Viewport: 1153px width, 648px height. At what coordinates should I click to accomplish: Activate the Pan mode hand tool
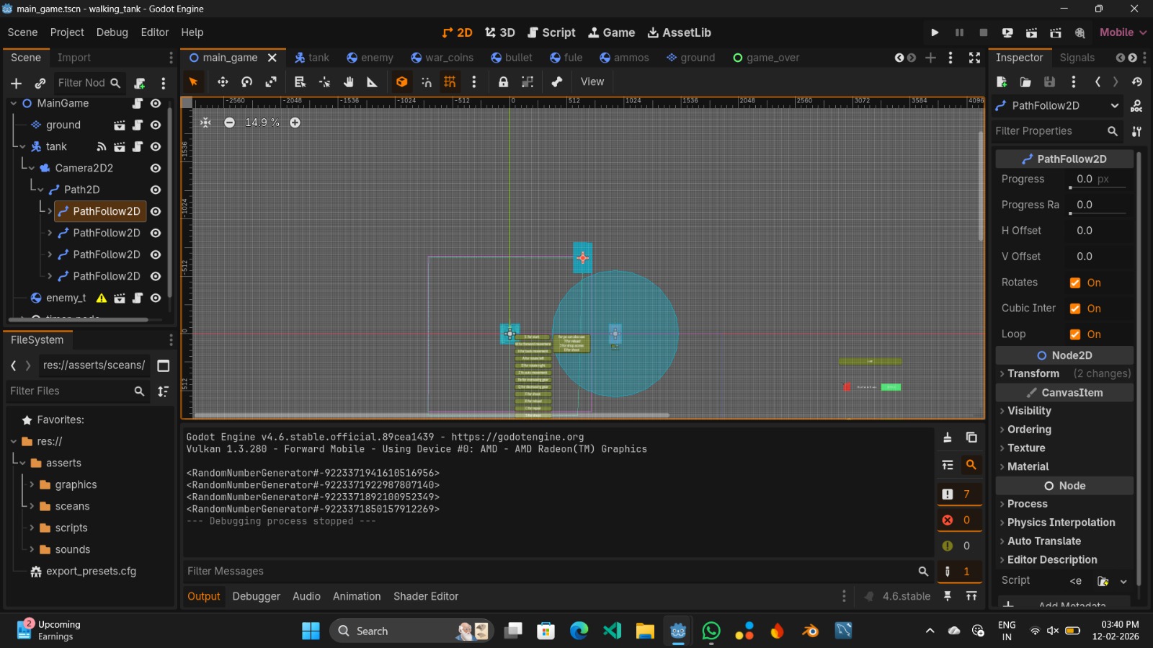tap(349, 82)
